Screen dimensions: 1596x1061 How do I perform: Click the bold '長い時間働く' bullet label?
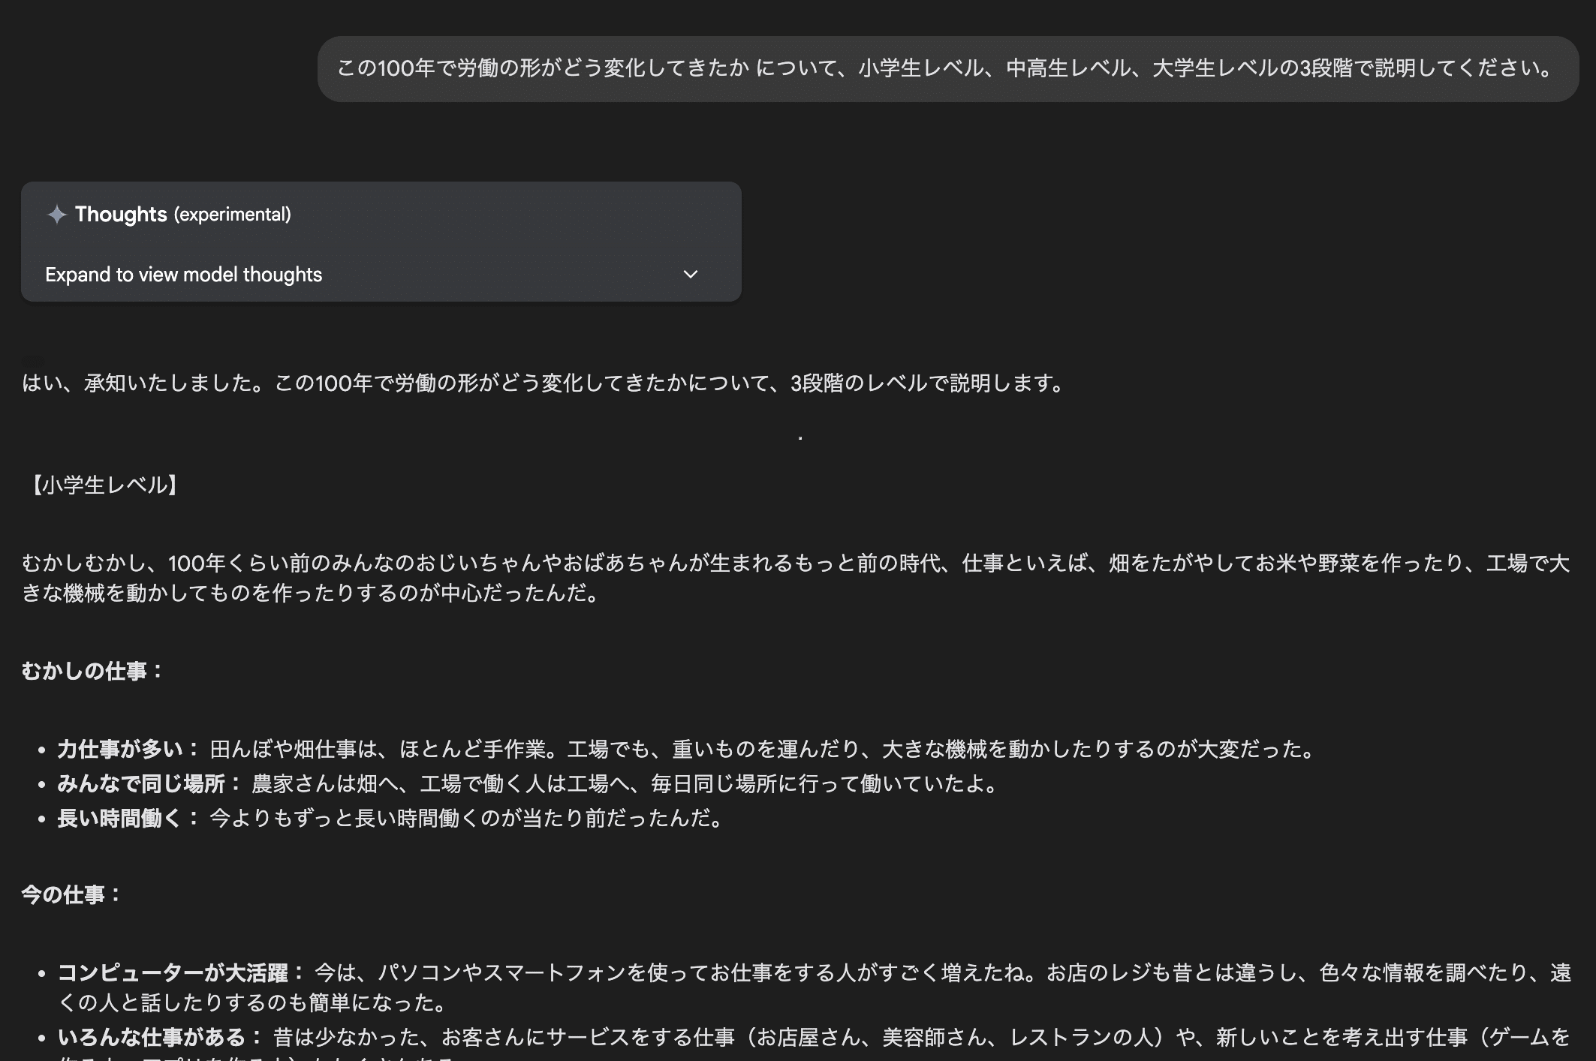(x=120, y=819)
